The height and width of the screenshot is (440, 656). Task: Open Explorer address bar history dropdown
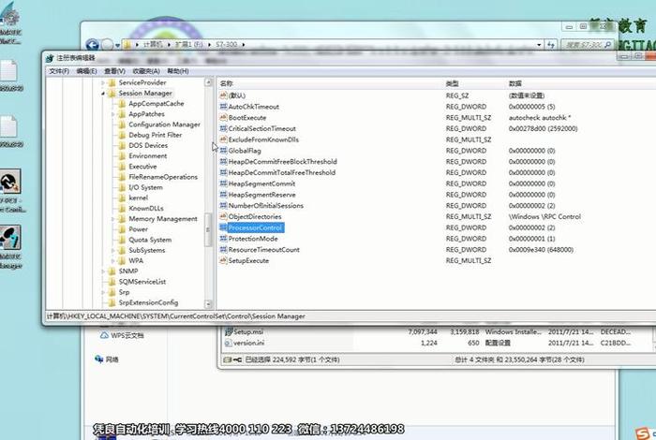pyautogui.click(x=539, y=45)
